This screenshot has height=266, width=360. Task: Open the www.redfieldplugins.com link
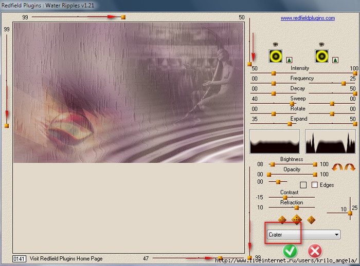pyautogui.click(x=308, y=18)
